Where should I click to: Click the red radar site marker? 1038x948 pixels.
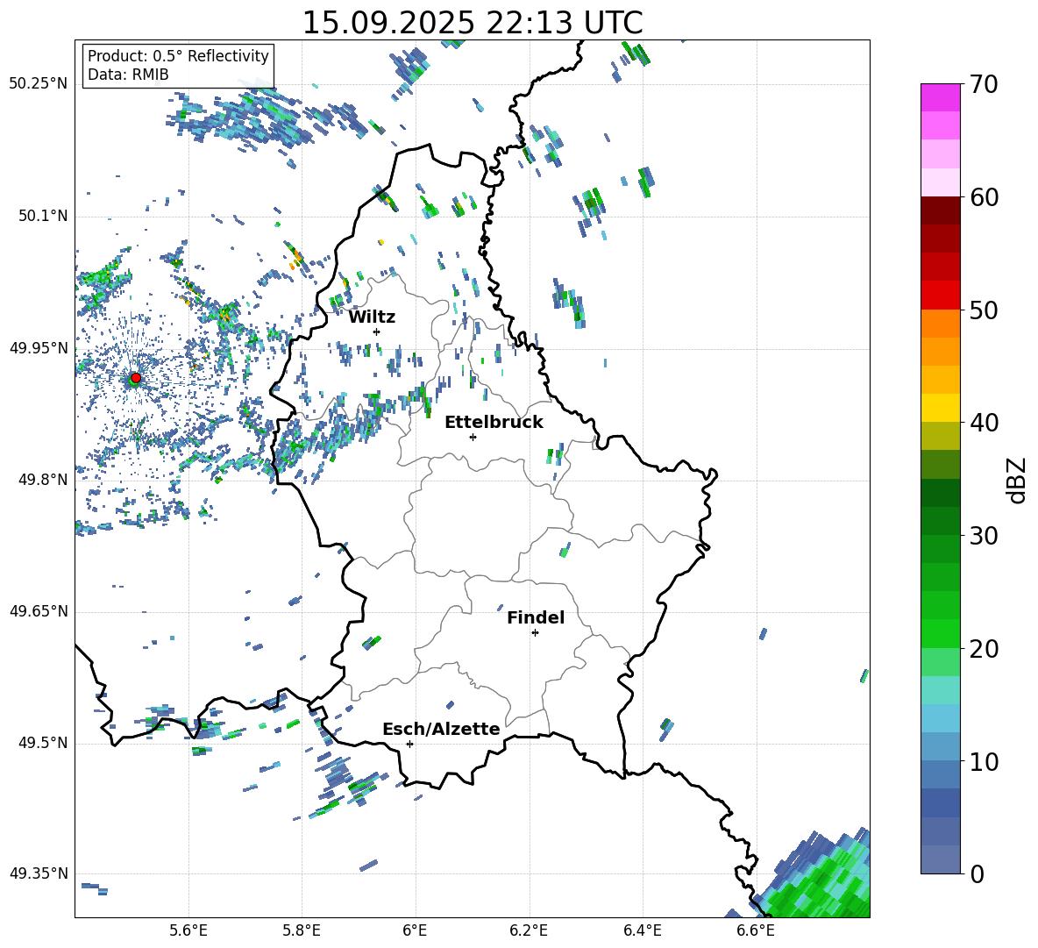click(x=135, y=378)
